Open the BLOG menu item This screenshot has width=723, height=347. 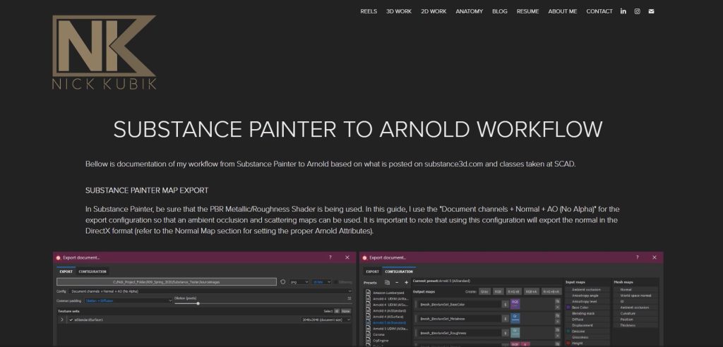(x=500, y=11)
